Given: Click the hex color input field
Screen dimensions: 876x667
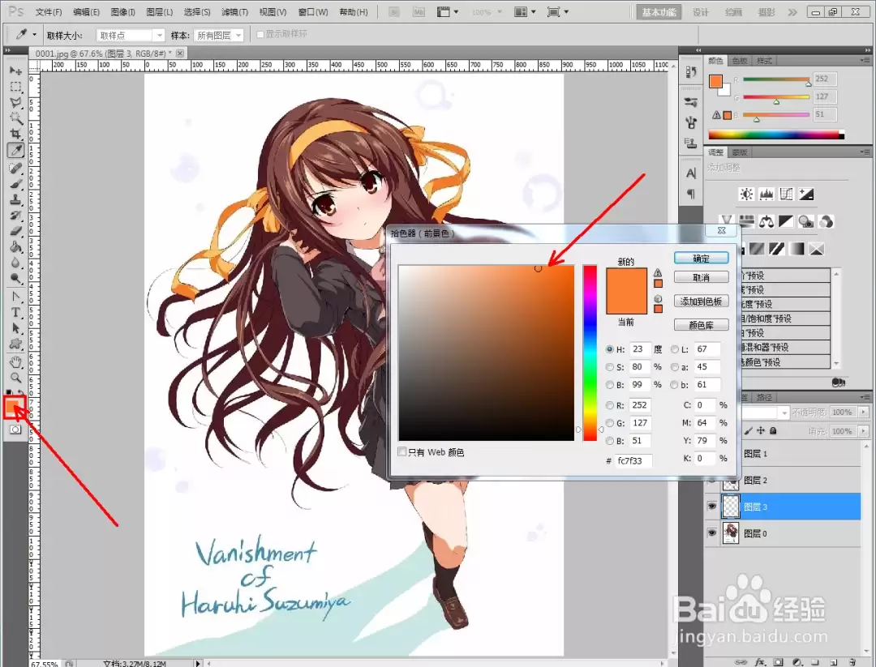Looking at the screenshot, I should (x=633, y=460).
